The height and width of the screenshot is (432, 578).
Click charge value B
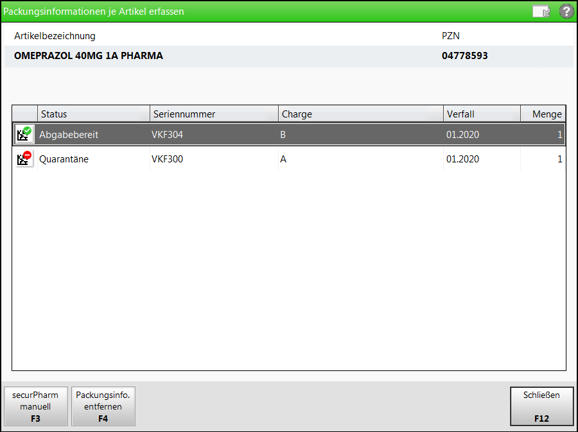283,135
